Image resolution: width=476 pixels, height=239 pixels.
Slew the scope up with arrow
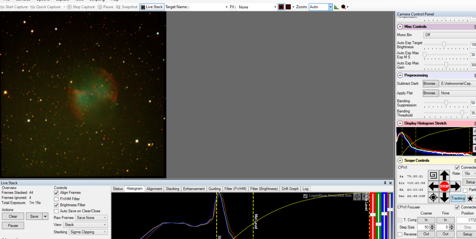pyautogui.click(x=444, y=175)
